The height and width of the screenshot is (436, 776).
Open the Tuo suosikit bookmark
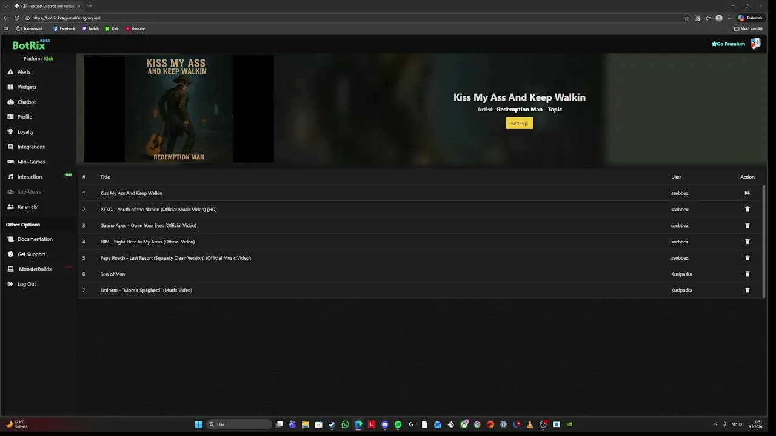coord(30,28)
